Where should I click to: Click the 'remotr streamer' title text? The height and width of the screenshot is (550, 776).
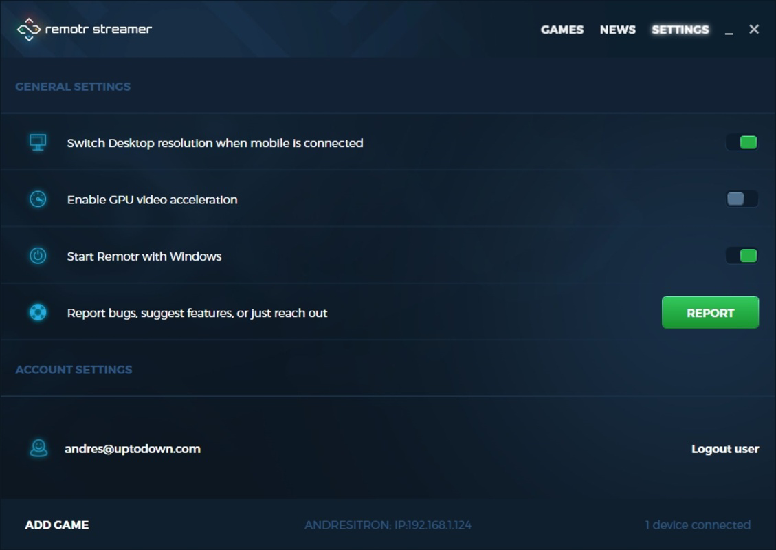pos(98,29)
